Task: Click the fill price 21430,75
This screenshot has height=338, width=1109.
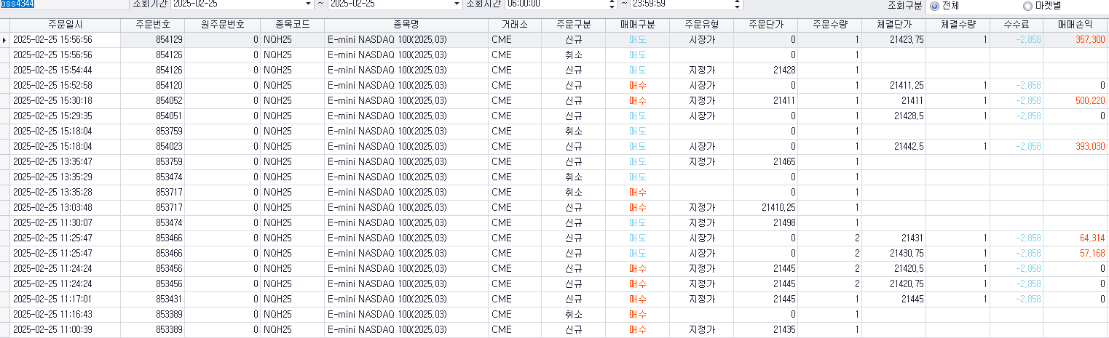Action: click(x=907, y=254)
